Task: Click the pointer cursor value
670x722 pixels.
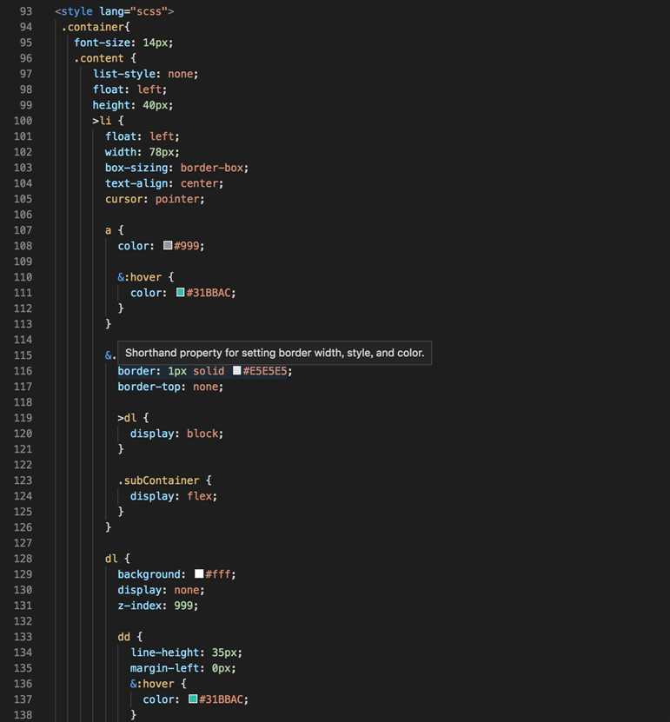Action: 178,199
